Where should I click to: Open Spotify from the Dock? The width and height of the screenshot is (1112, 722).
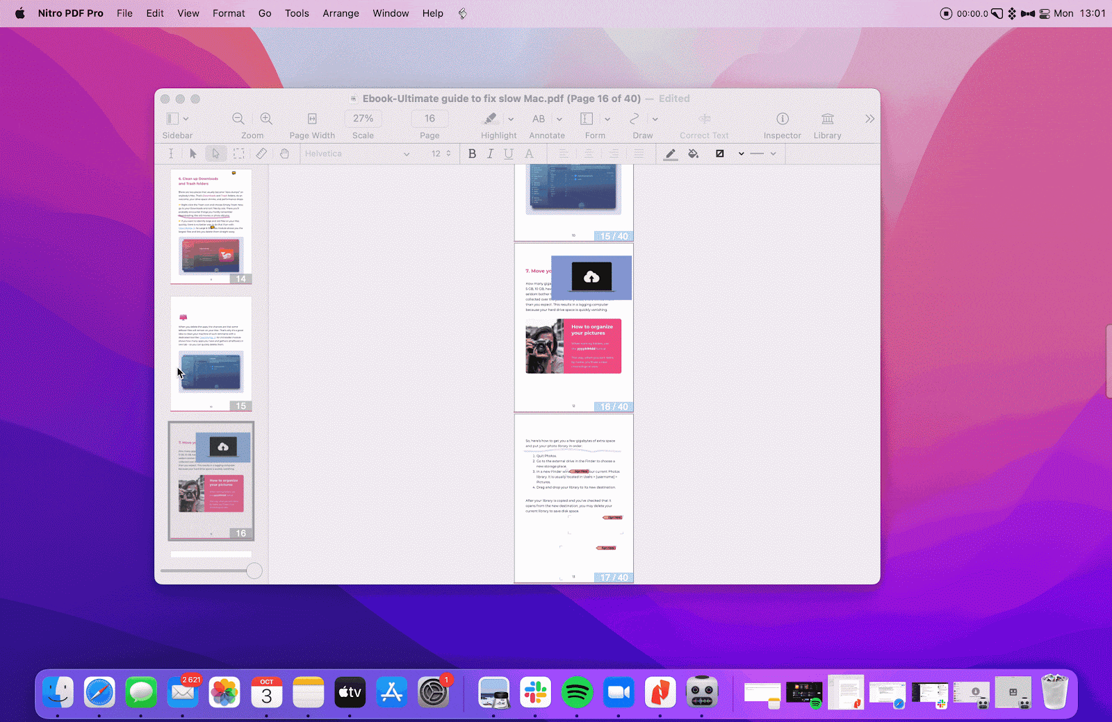(577, 692)
